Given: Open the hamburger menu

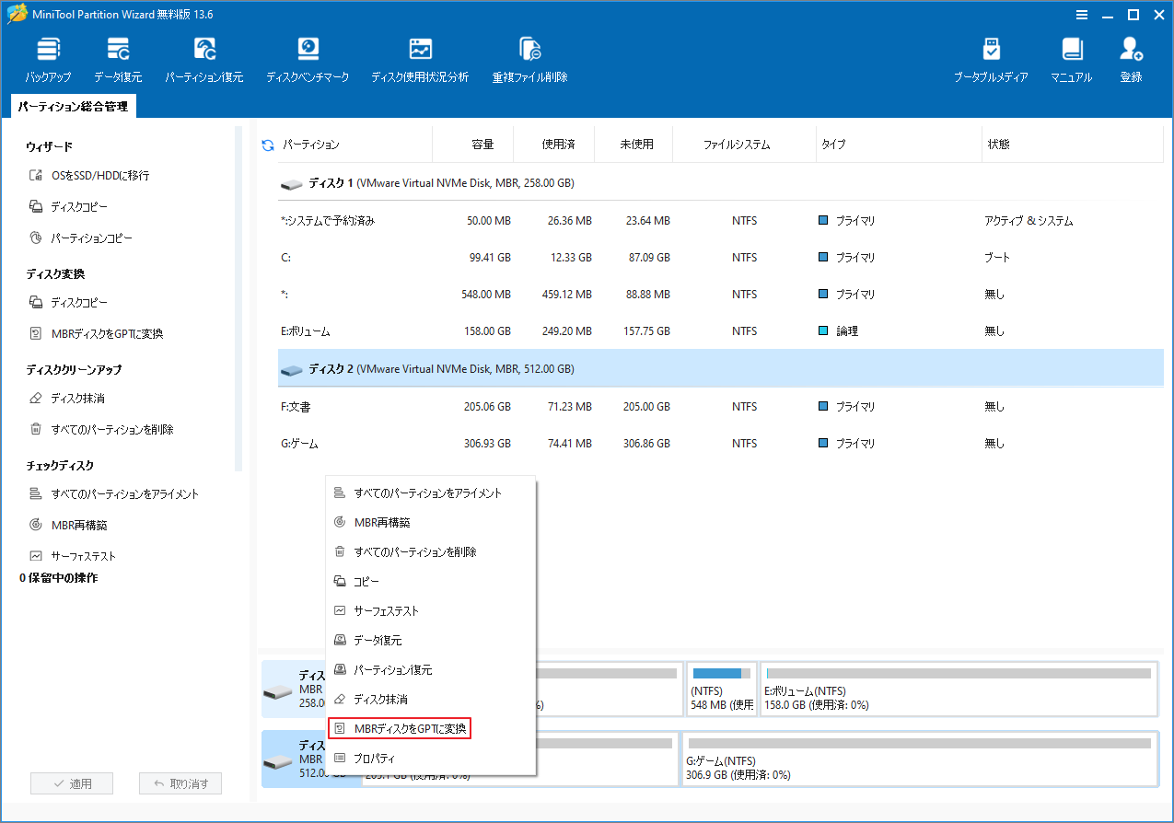Looking at the screenshot, I should point(1080,14).
